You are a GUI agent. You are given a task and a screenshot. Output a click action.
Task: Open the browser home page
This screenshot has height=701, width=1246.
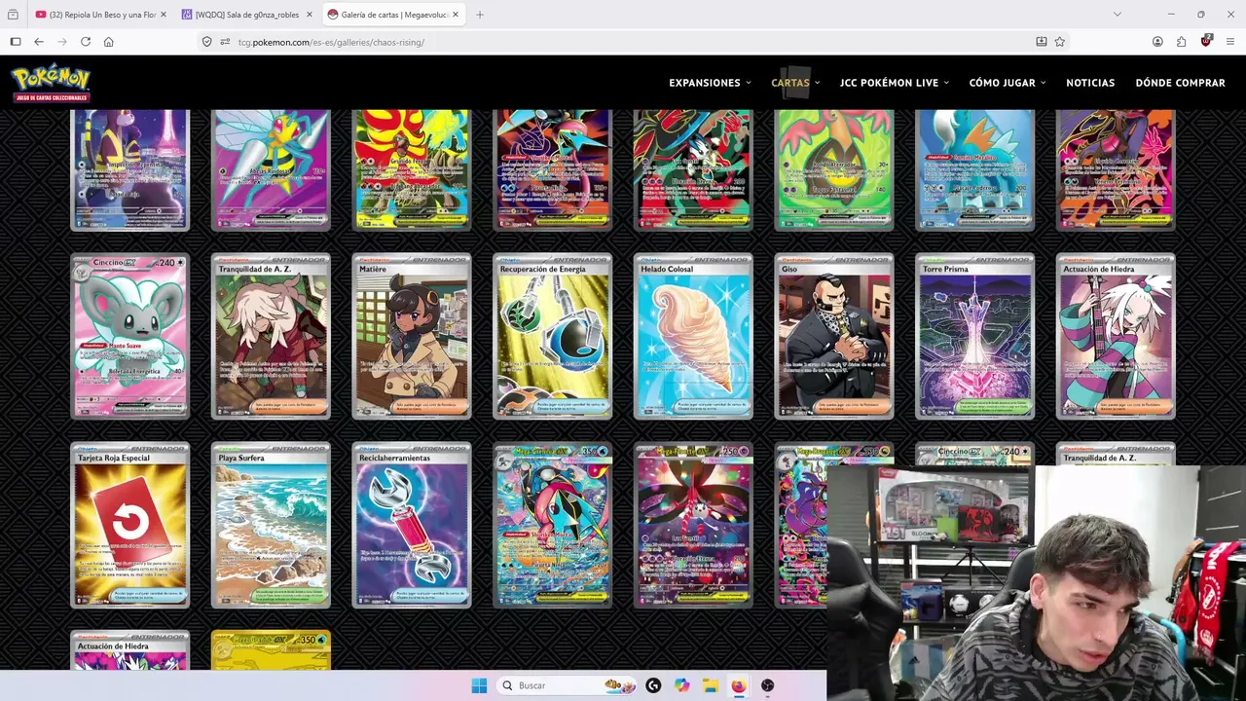[x=109, y=42]
